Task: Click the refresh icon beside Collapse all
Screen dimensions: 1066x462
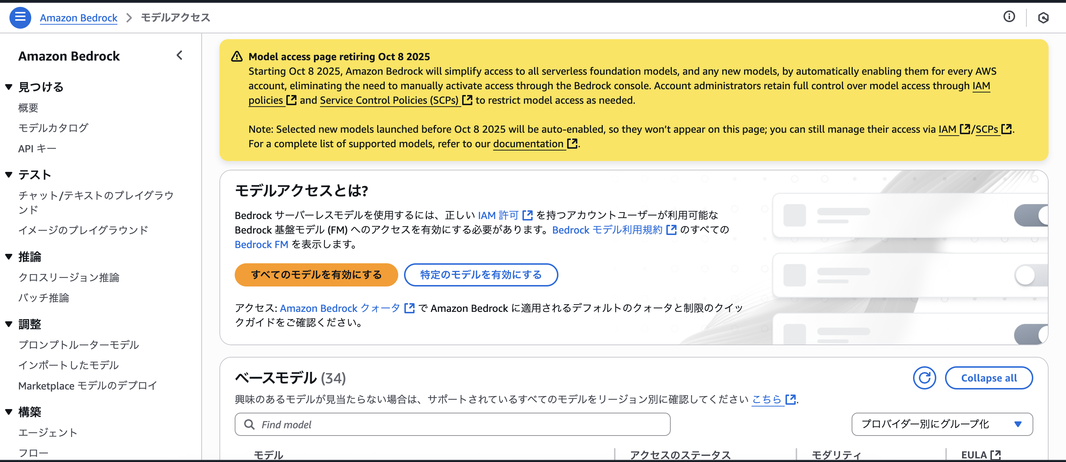Action: click(x=924, y=378)
